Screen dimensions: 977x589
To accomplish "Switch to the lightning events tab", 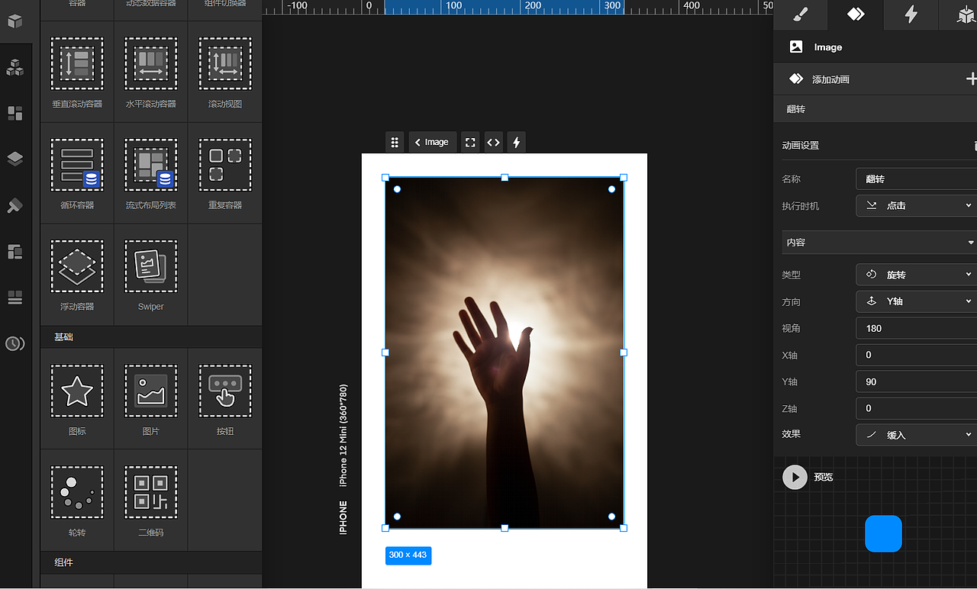I will pos(911,14).
